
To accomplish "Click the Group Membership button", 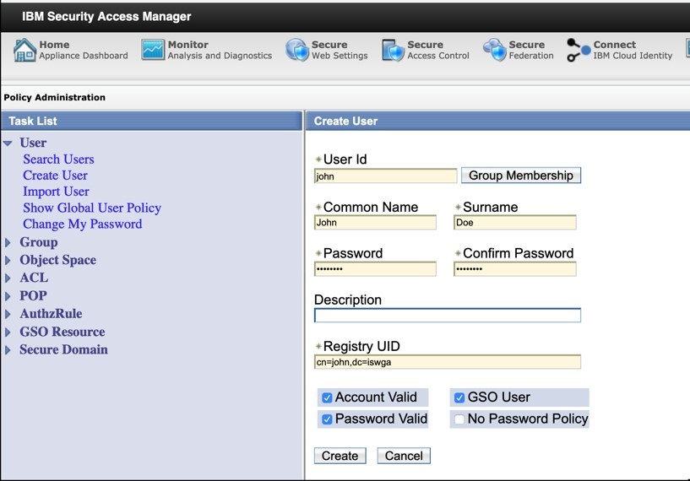I will [521, 176].
